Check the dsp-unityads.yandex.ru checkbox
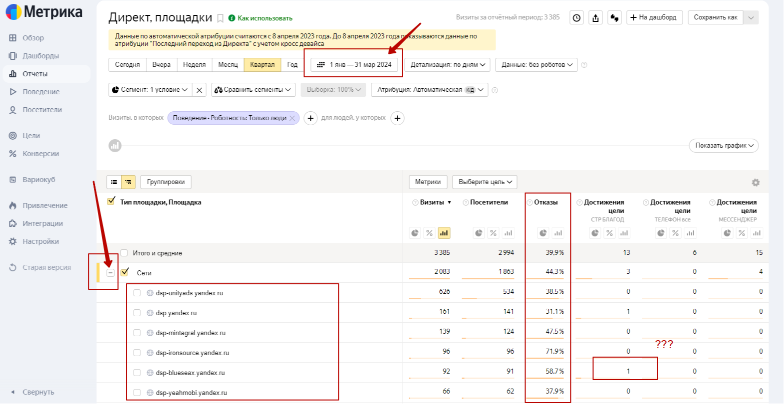 [x=137, y=293]
